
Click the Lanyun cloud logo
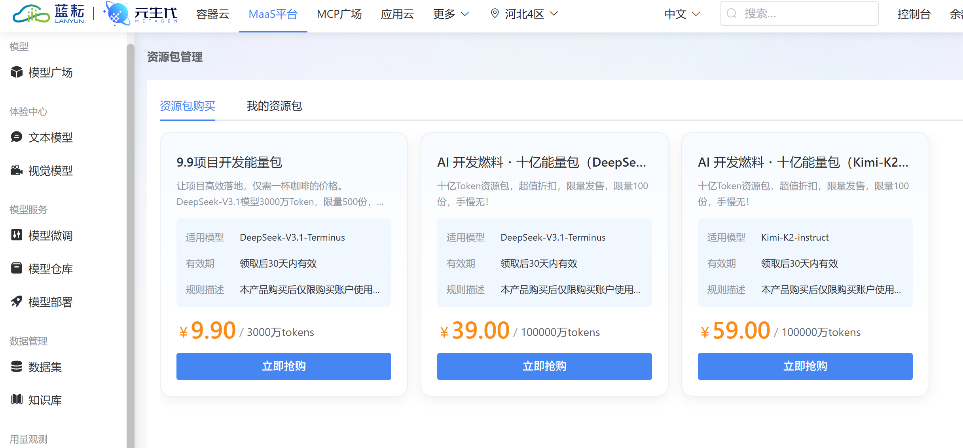coord(48,14)
